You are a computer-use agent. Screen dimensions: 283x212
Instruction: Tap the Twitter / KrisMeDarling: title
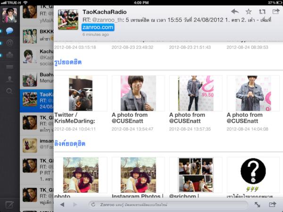[x=75, y=118]
